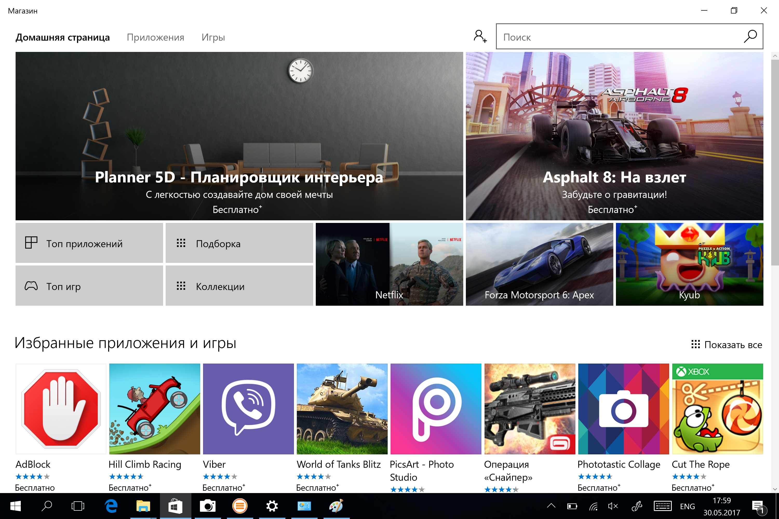Open the Asphalt 8: На взлет banner

tap(614, 136)
